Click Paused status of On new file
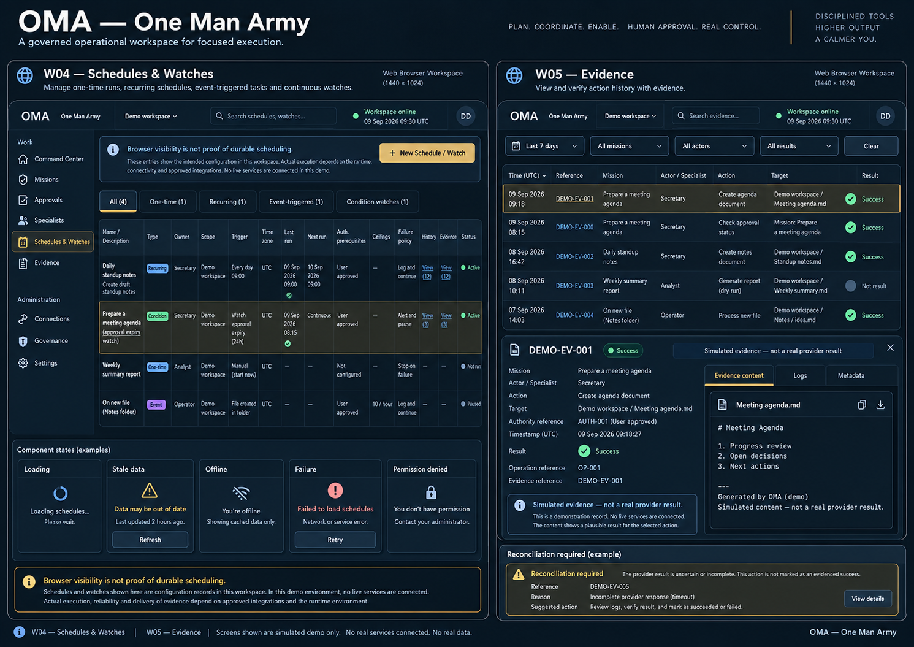This screenshot has height=647, width=914. [471, 404]
